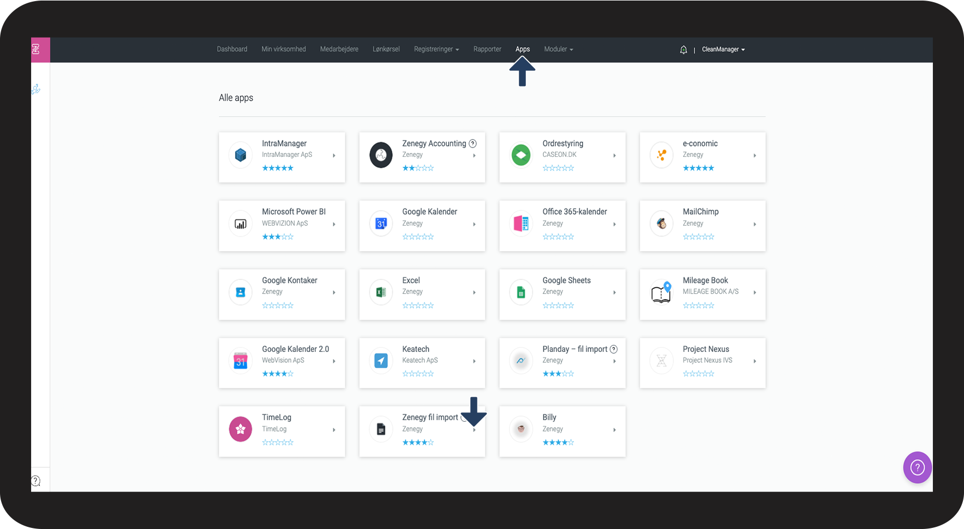This screenshot has height=529, width=964.
Task: Expand the Ordrestyring card arrow
Action: (614, 156)
